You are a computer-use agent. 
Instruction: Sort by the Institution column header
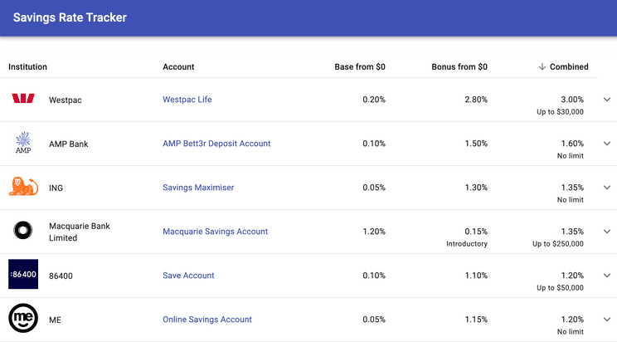coord(27,66)
